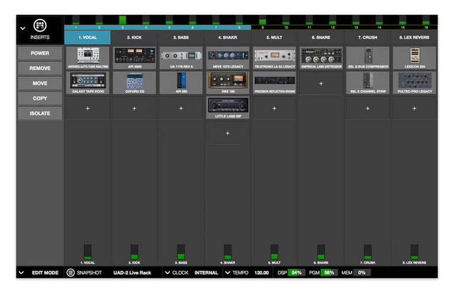The height and width of the screenshot is (295, 454).
Task: Select the Precision Reflection Engine plugin
Action: pyautogui.click(x=275, y=83)
